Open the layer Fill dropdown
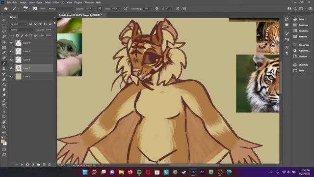This screenshot has width=314, height=177. pos(53,35)
